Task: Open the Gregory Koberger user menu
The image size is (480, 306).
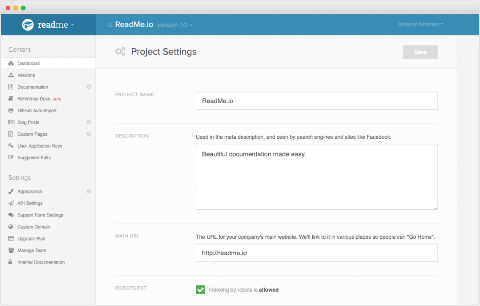Action: [421, 24]
